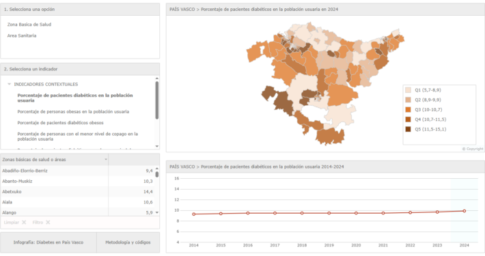The width and height of the screenshot is (485, 256).
Task: Click the indicator list scrollbar thumb
Action: click(157, 100)
